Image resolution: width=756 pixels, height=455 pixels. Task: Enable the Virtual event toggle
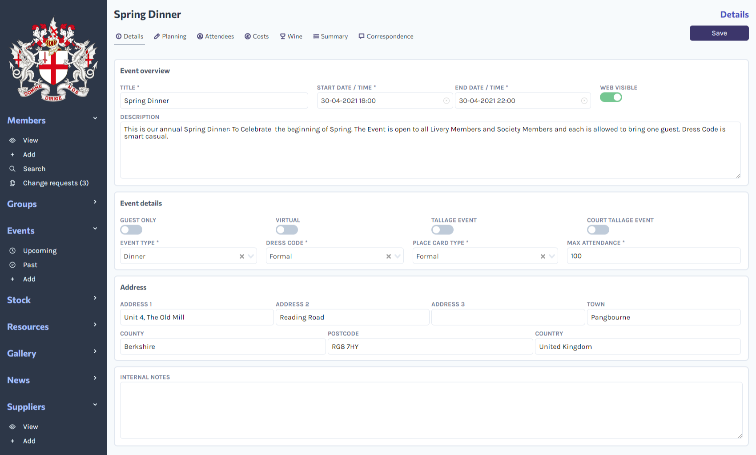coord(286,230)
